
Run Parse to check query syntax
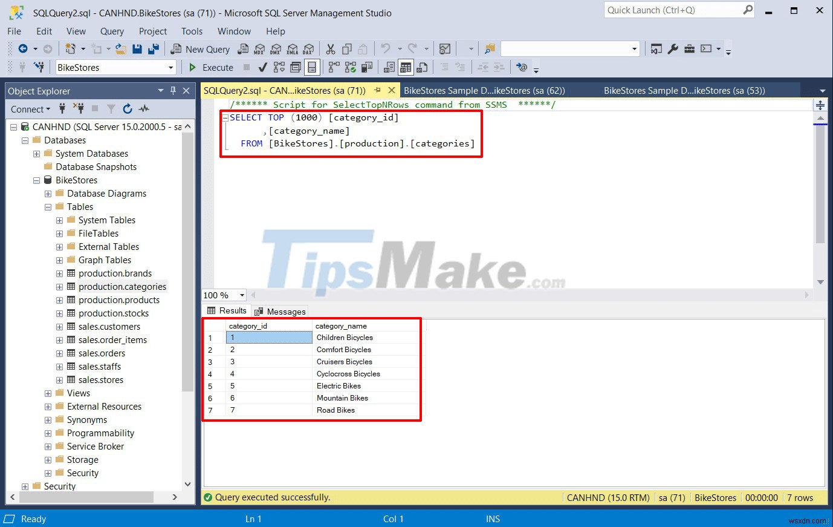[x=262, y=67]
